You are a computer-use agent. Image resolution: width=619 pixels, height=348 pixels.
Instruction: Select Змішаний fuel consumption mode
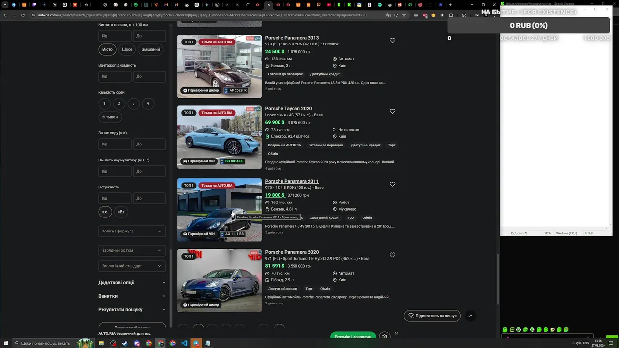coord(150,49)
